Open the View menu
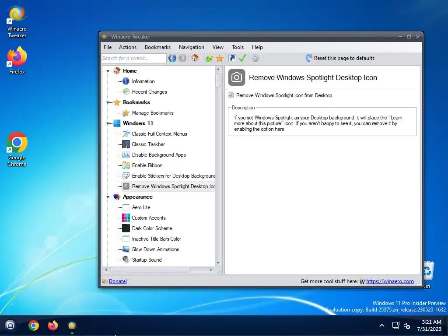 (x=218, y=47)
